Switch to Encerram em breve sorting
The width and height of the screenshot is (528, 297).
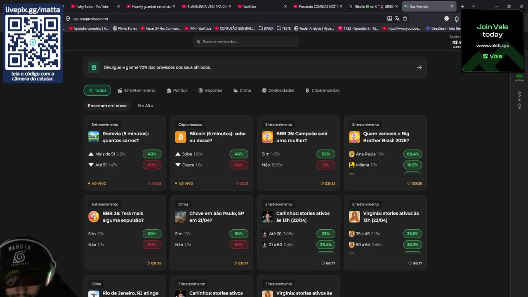pyautogui.click(x=107, y=106)
